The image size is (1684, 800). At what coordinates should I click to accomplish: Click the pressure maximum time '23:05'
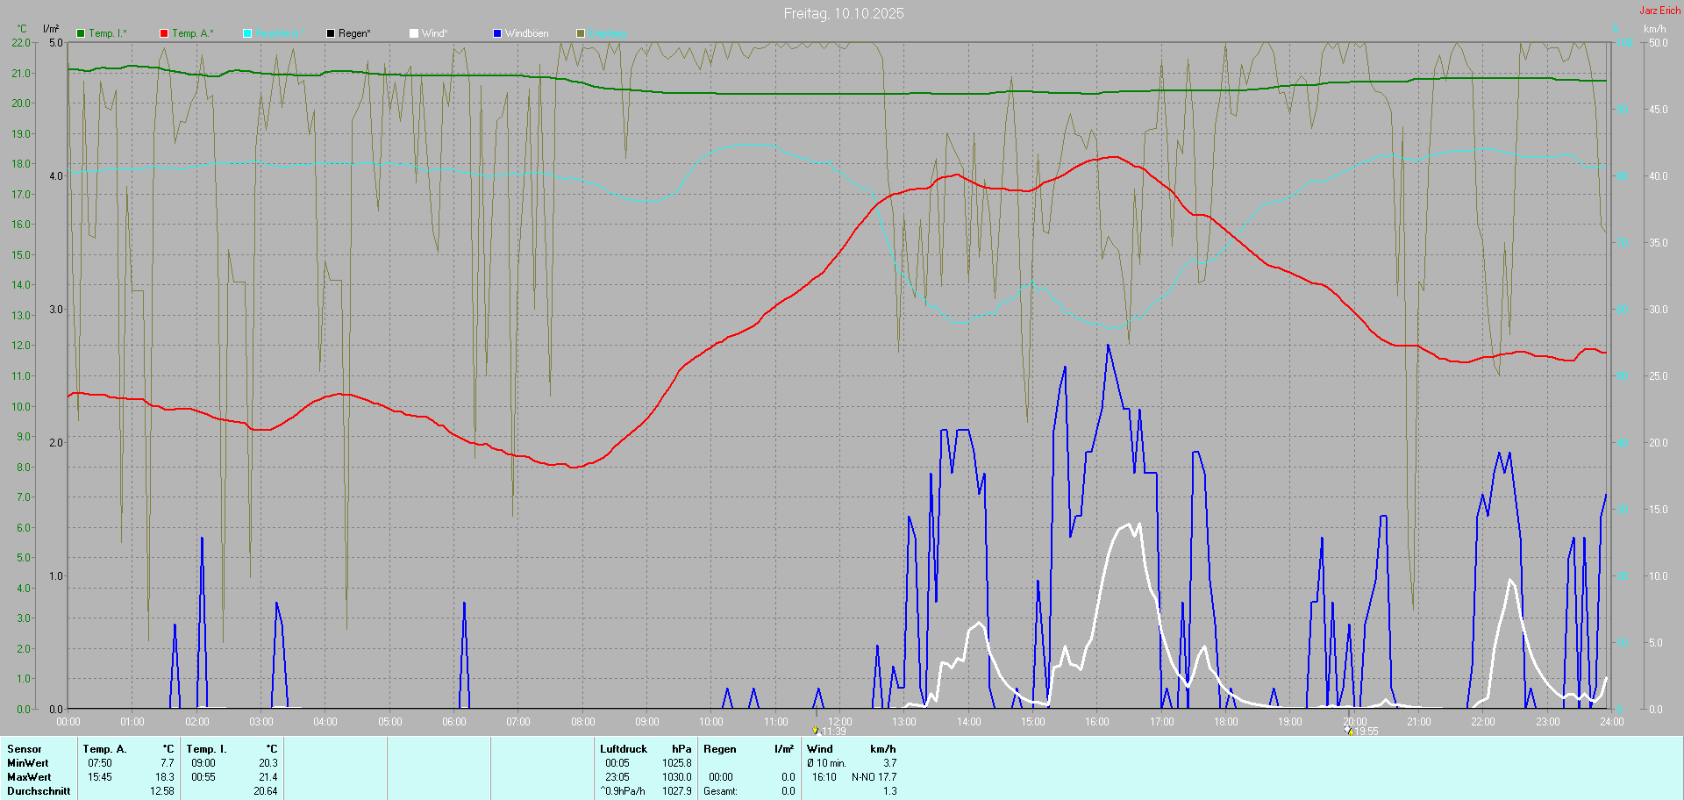617,777
